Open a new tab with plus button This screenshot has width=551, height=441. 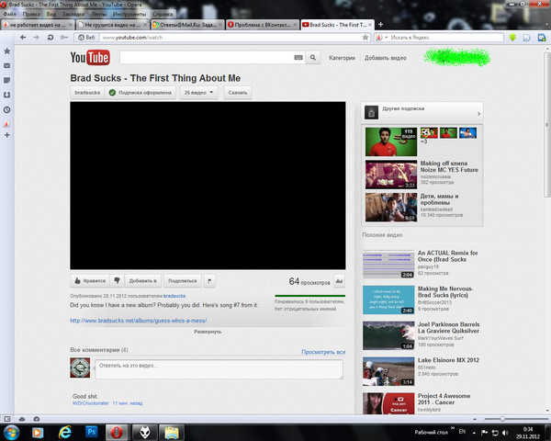[380, 24]
